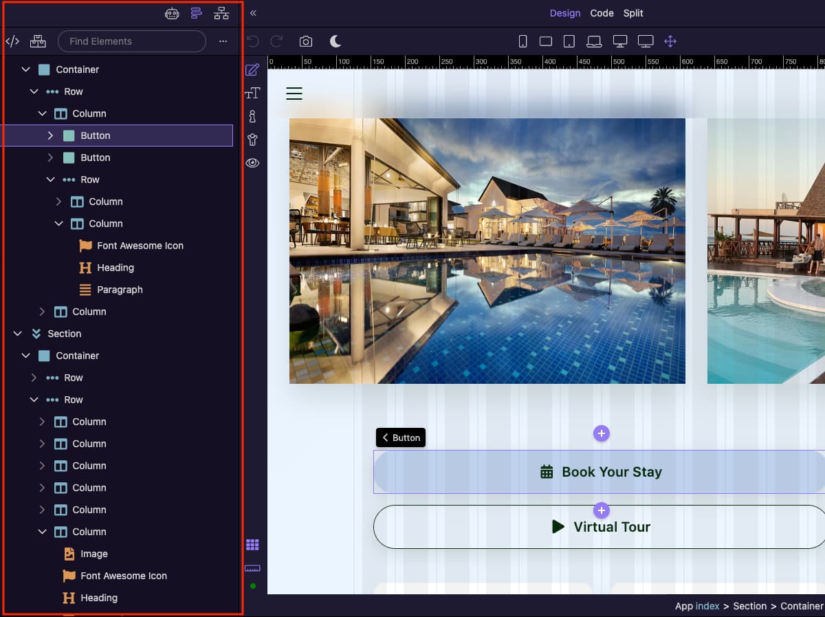The height and width of the screenshot is (617, 825).
Task: Toggle the ruler icon in sidebar
Action: click(x=252, y=568)
